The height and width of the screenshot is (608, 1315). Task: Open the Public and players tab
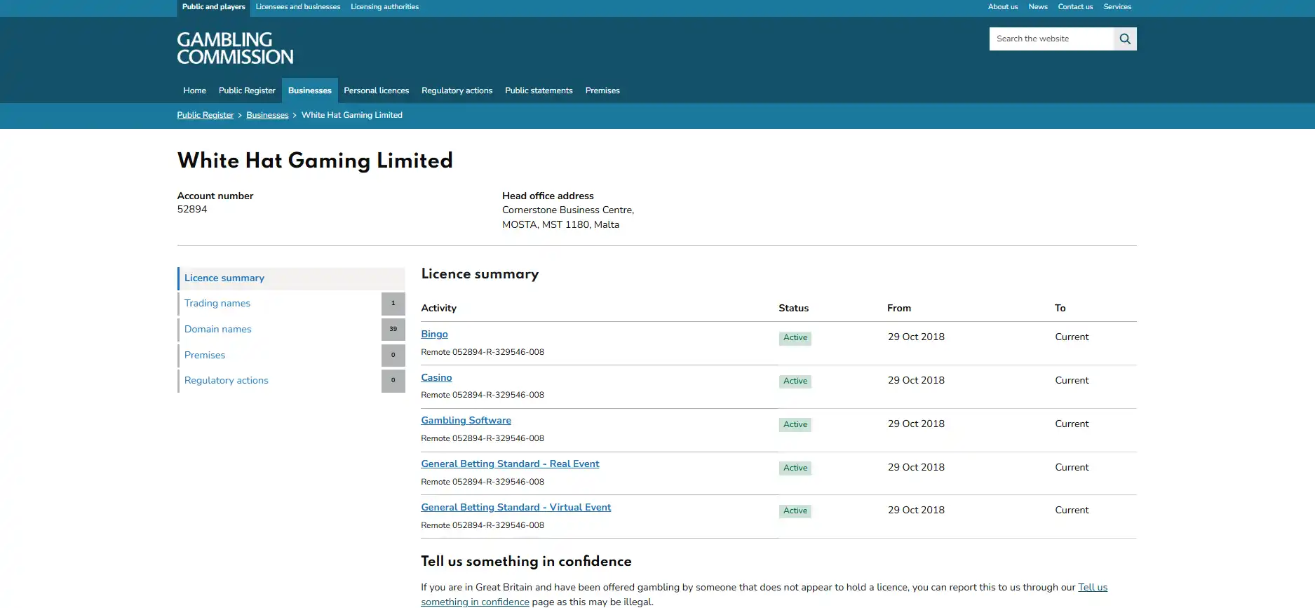tap(214, 7)
